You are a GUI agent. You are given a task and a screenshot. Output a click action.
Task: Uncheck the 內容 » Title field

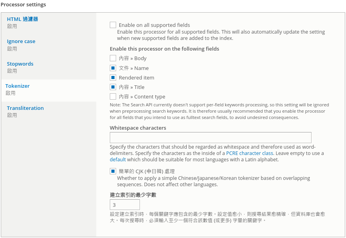tap(113, 87)
